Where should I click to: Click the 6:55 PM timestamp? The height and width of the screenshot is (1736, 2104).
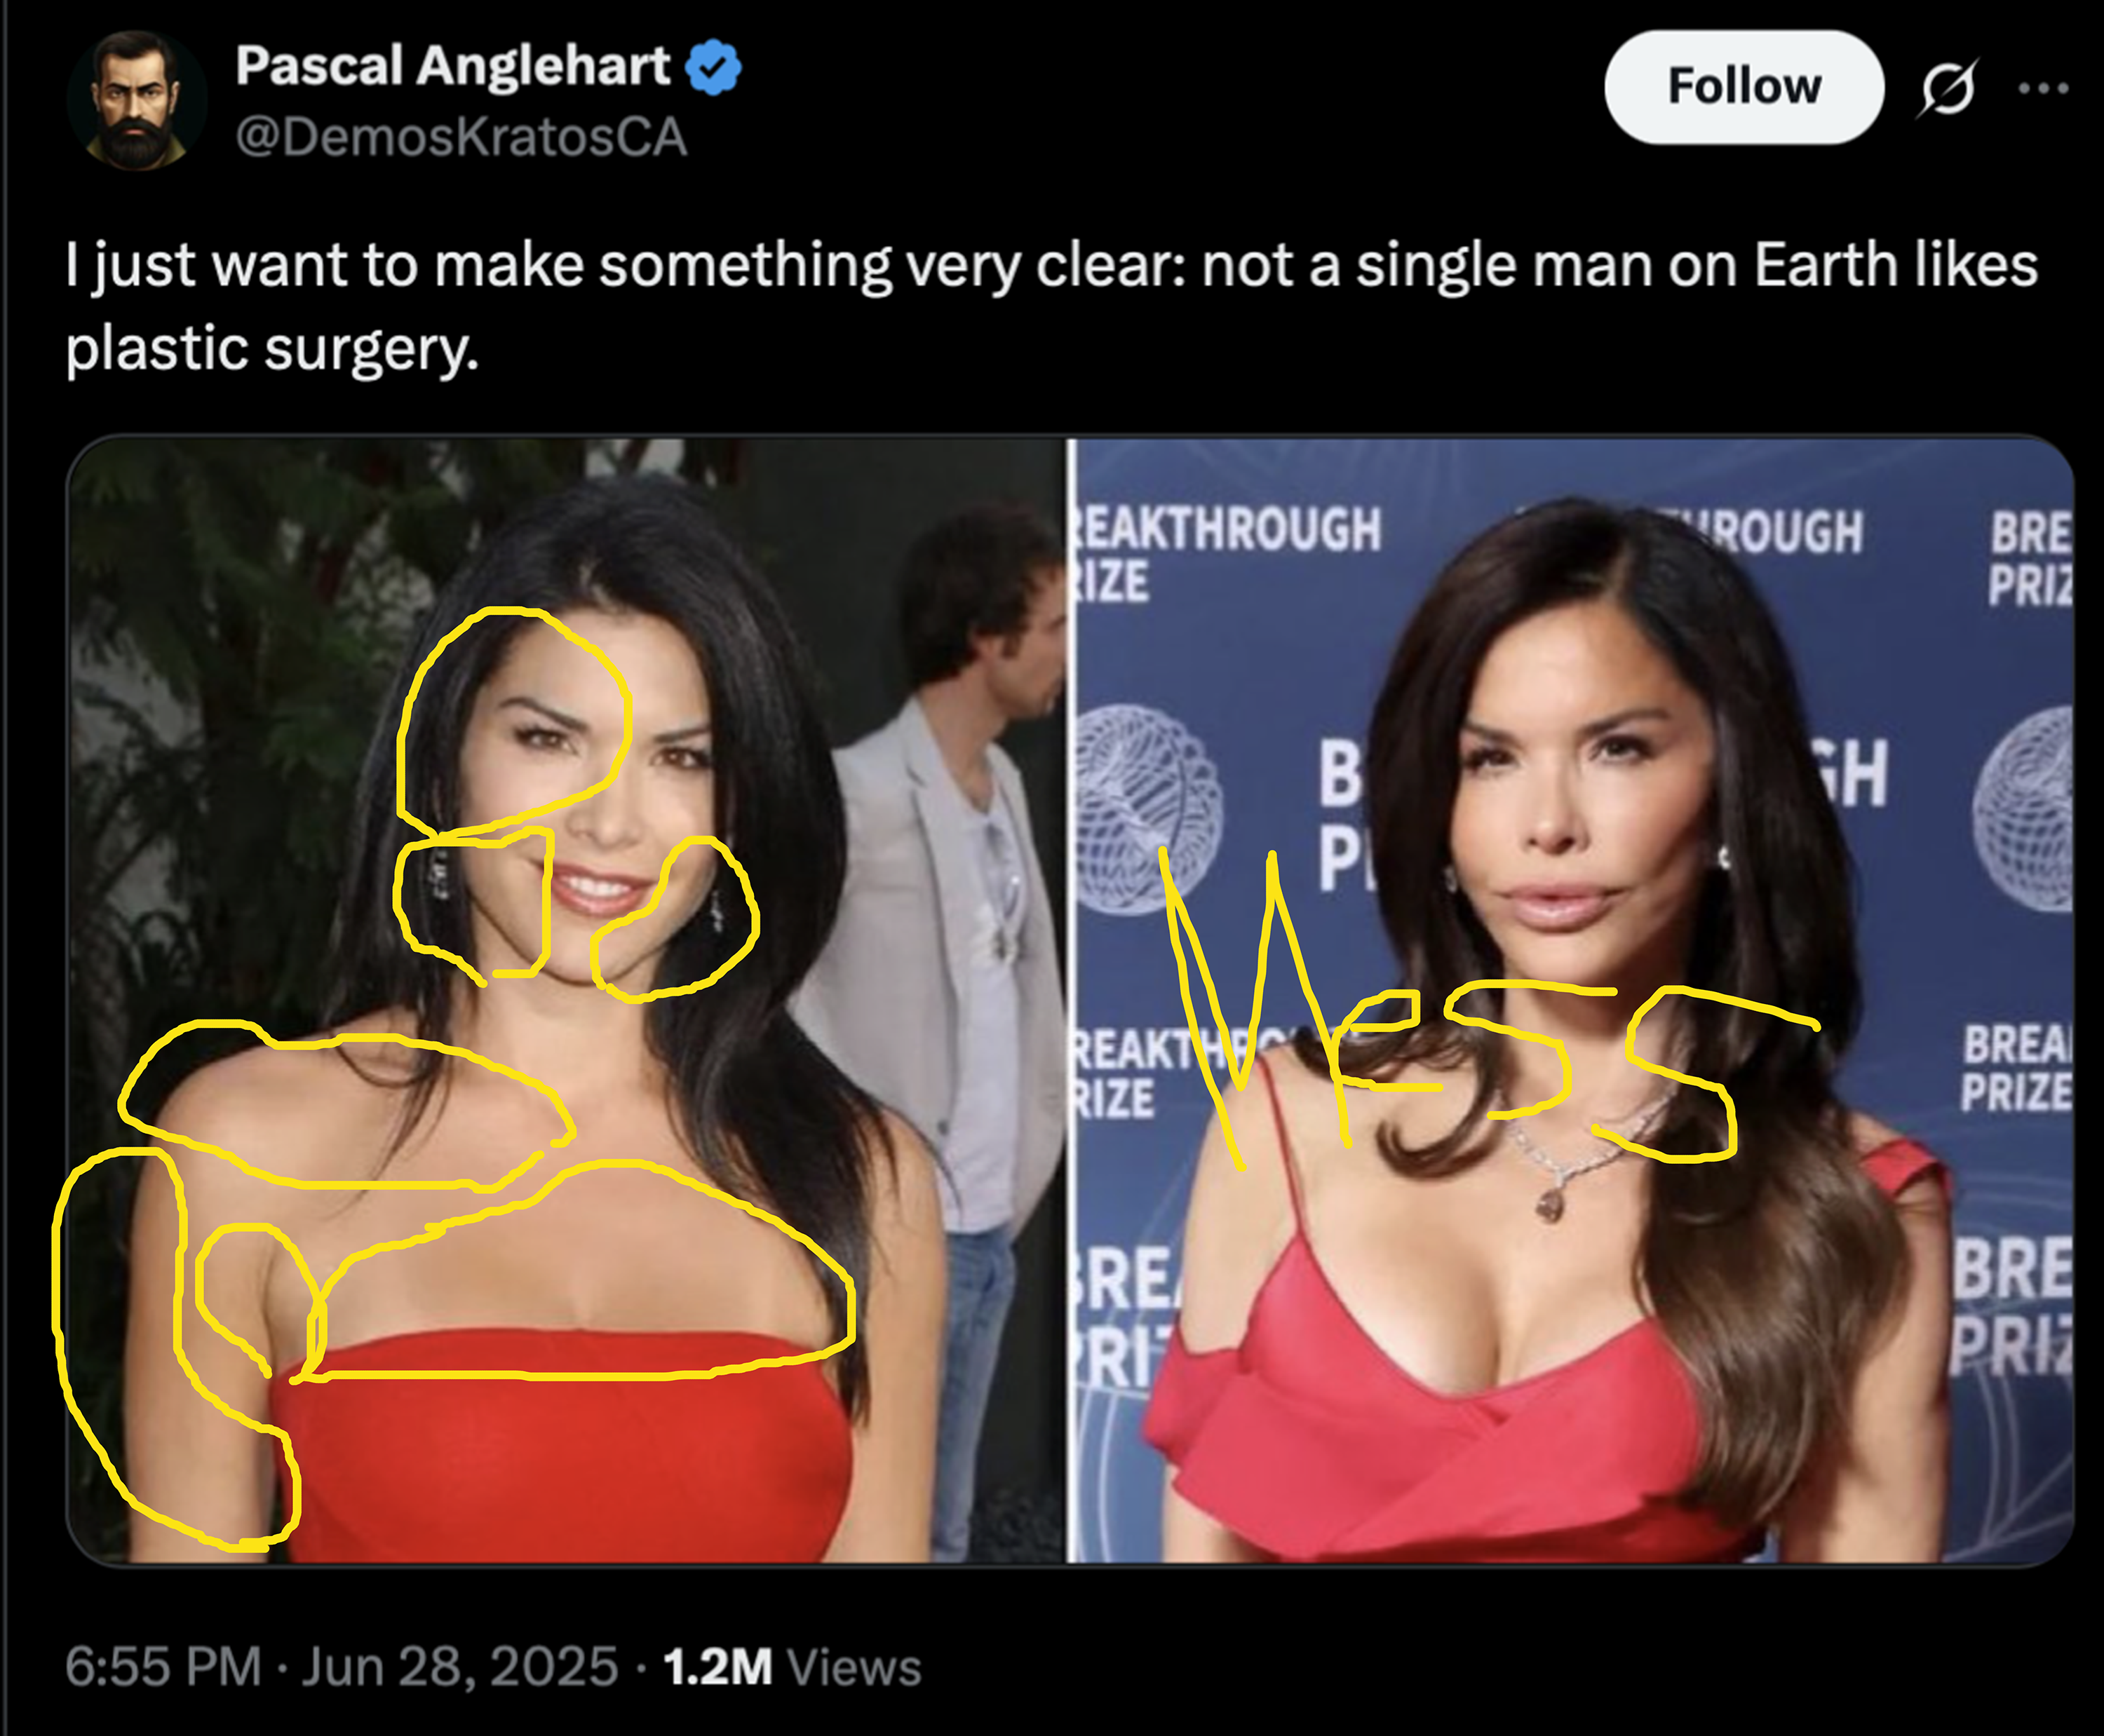[163, 1667]
